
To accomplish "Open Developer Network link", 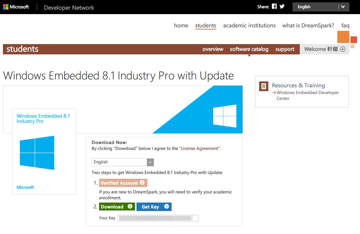I will pyautogui.click(x=69, y=8).
